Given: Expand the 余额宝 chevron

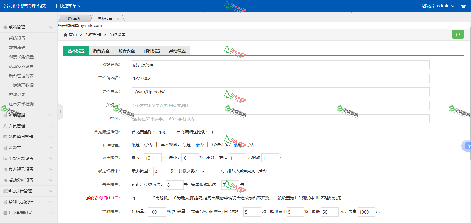Looking at the screenshot, I should coord(51,147).
